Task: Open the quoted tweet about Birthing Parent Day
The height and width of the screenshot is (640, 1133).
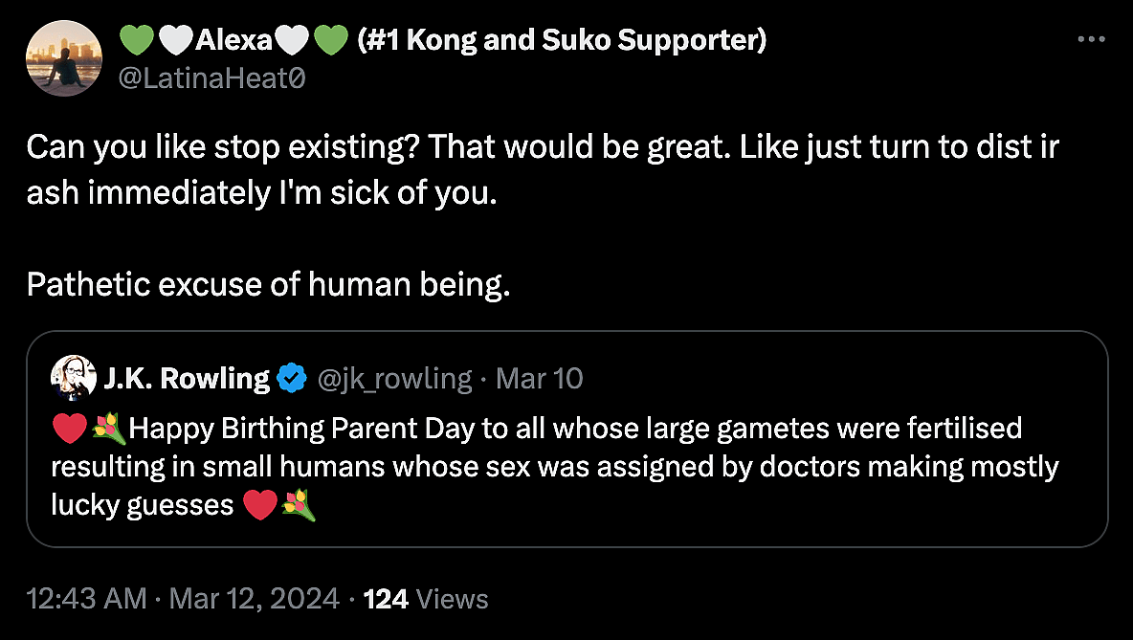Action: click(566, 467)
